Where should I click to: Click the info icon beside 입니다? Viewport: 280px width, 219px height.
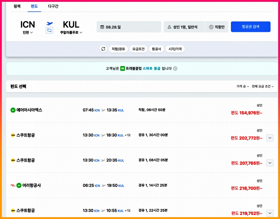tap(175, 69)
